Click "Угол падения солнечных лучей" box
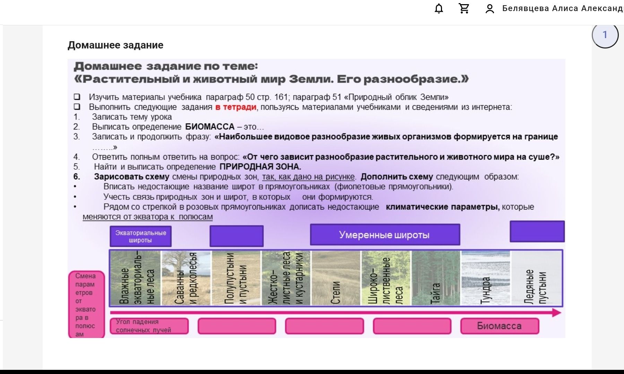 (149, 326)
